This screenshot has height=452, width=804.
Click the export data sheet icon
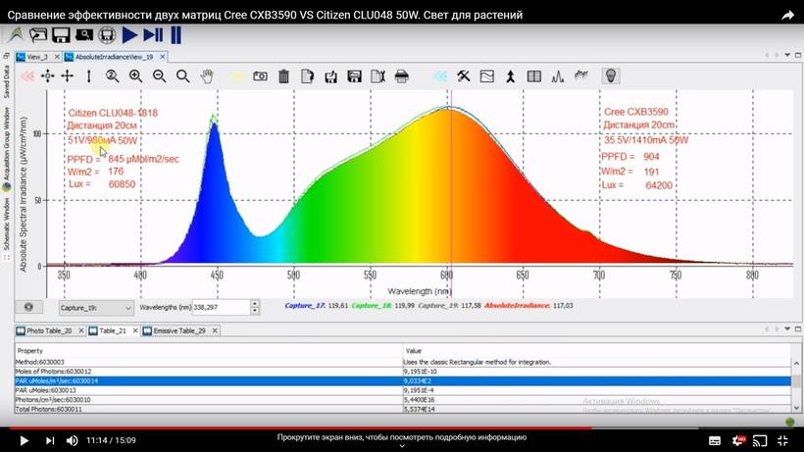tap(377, 76)
